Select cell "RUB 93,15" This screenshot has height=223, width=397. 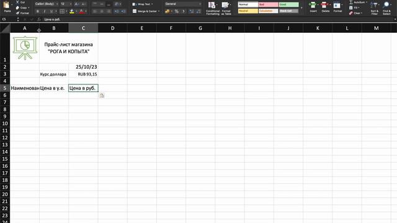click(83, 74)
